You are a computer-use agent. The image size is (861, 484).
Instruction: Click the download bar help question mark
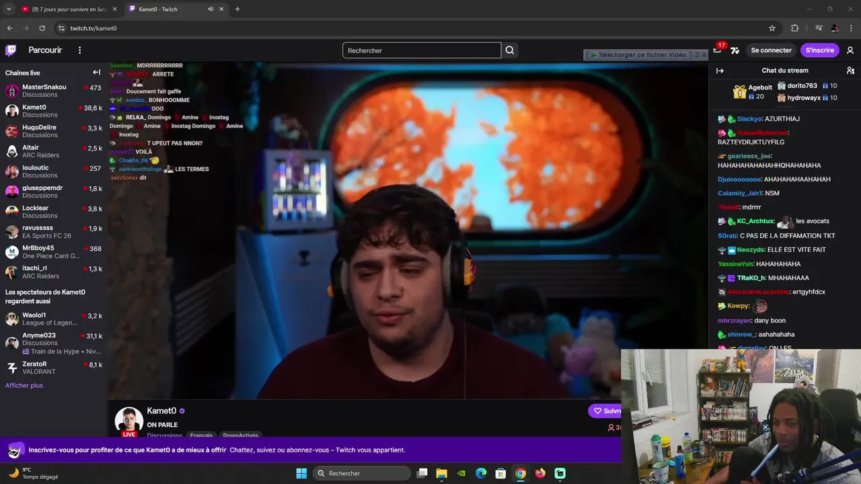click(697, 54)
